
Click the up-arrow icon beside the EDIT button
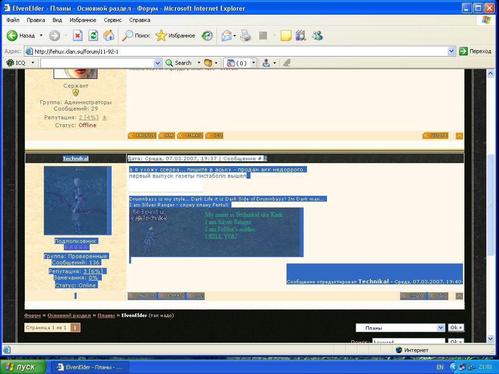[459, 296]
